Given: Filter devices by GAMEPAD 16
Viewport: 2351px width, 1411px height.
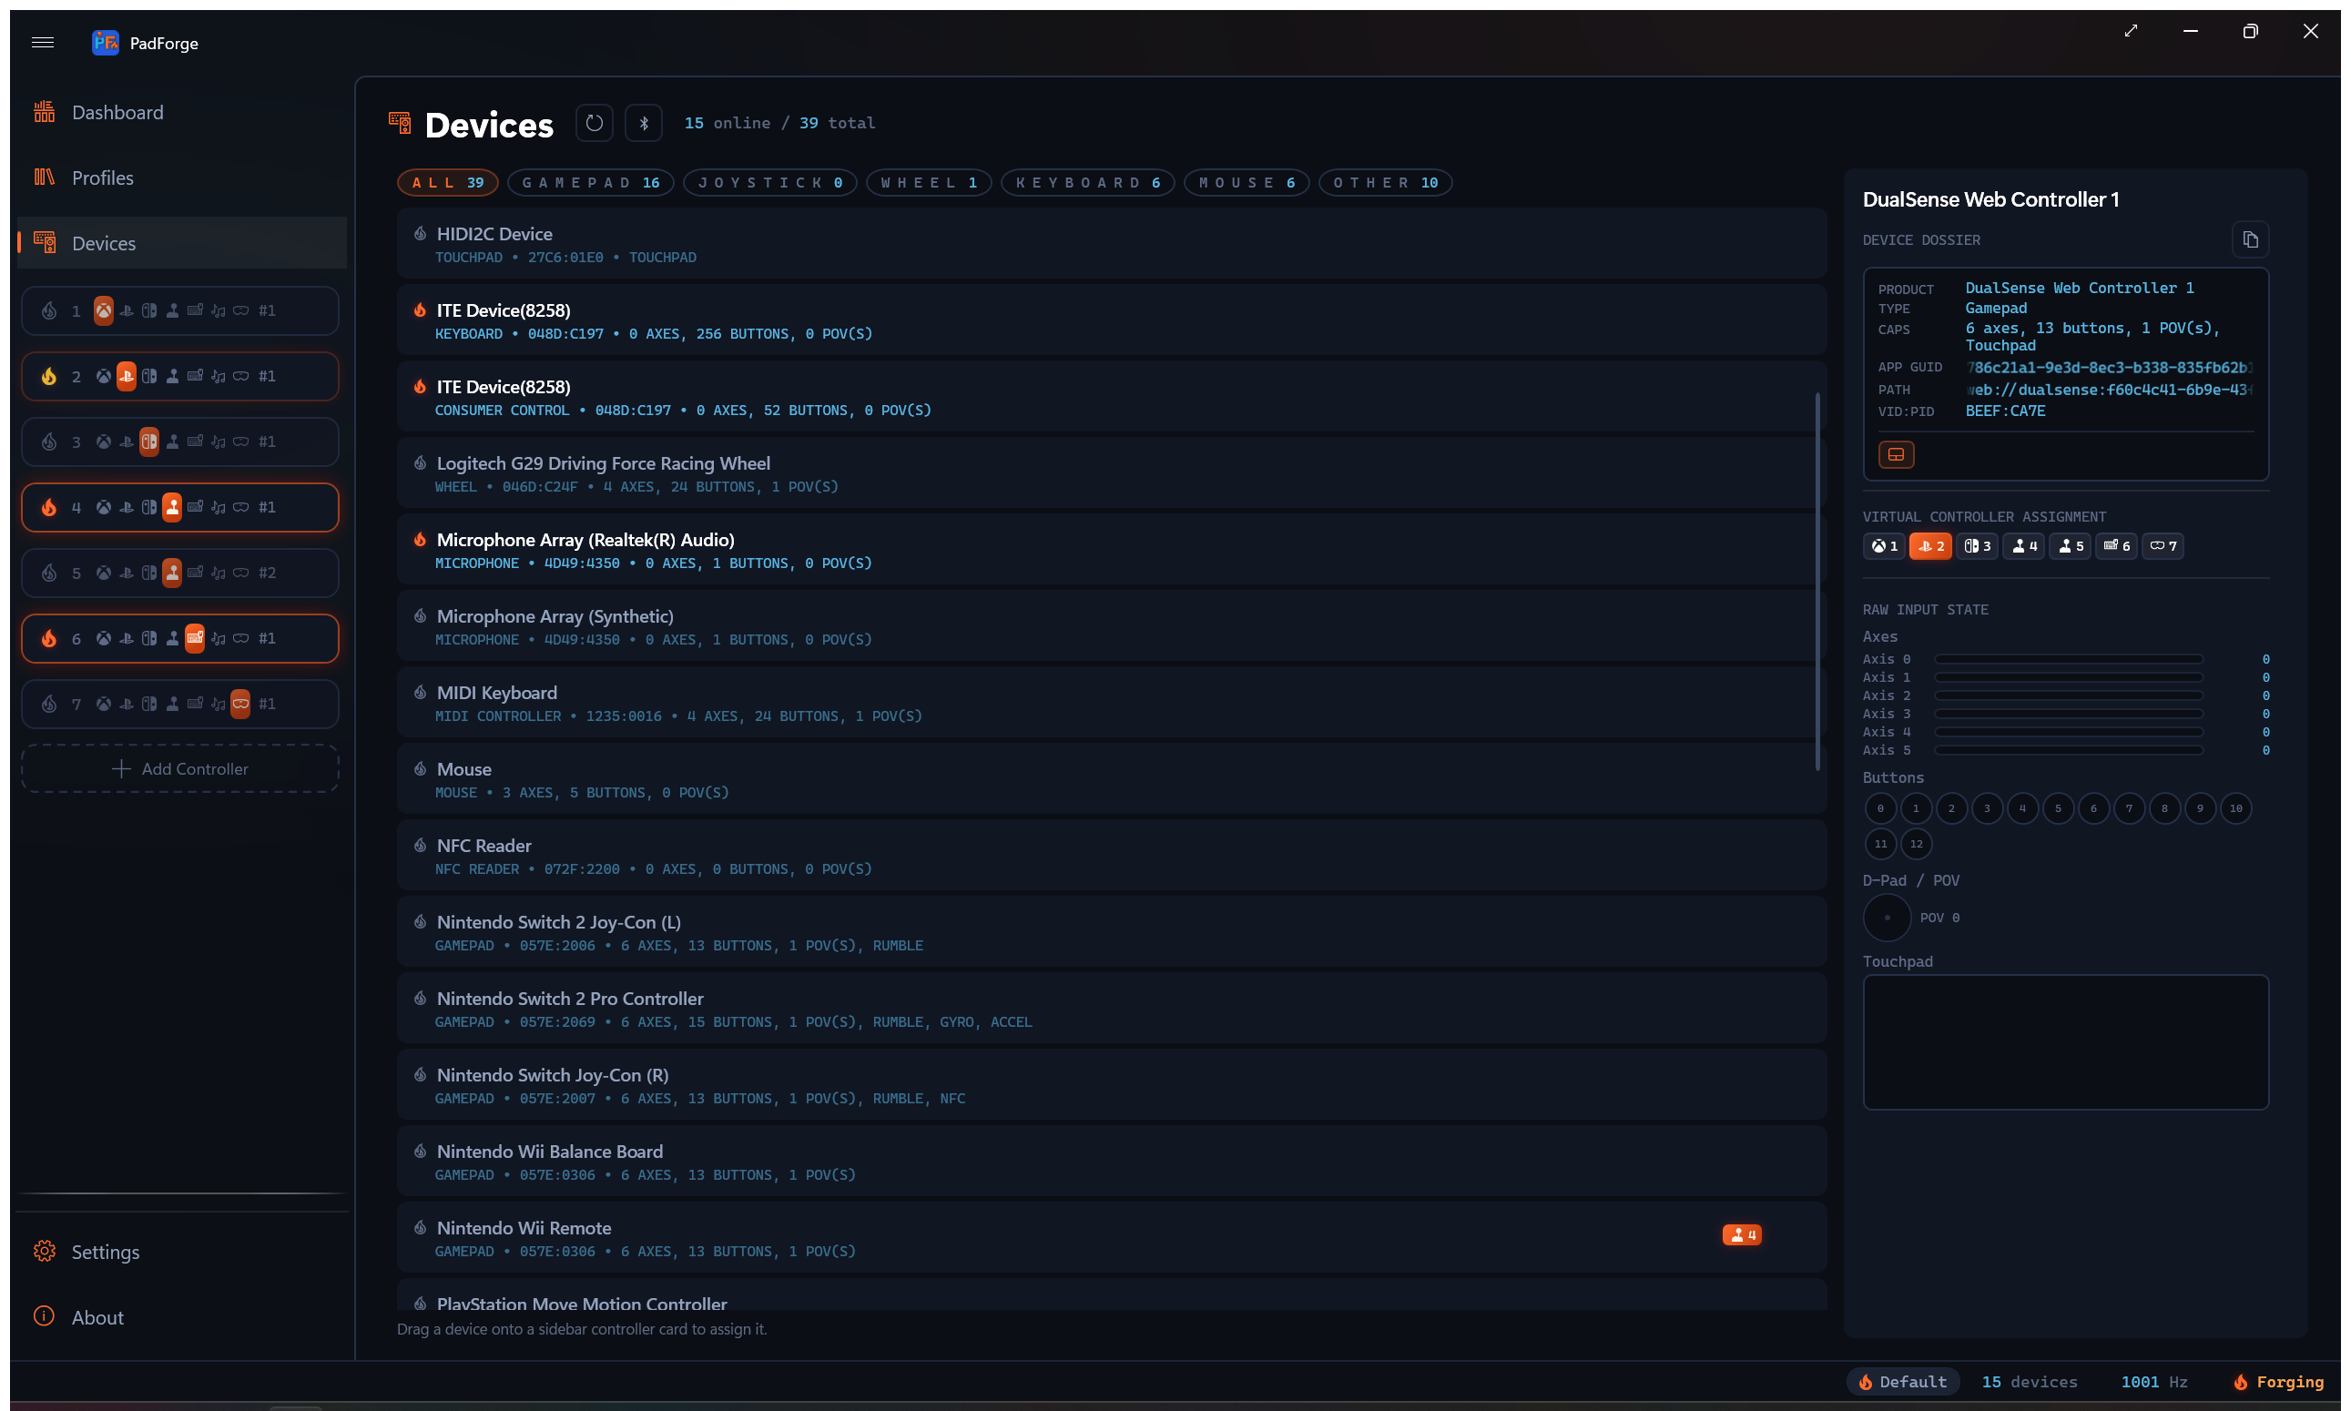Looking at the screenshot, I should click(x=591, y=181).
